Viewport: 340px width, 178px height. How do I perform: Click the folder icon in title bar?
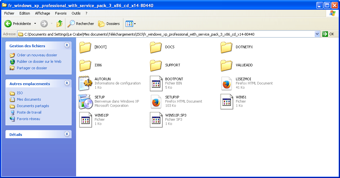tap(4, 5)
